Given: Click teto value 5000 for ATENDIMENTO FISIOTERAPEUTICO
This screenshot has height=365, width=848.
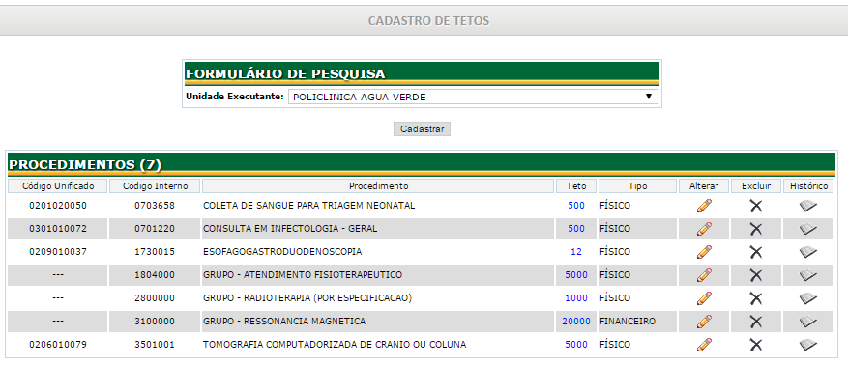Looking at the screenshot, I should coord(576,275).
